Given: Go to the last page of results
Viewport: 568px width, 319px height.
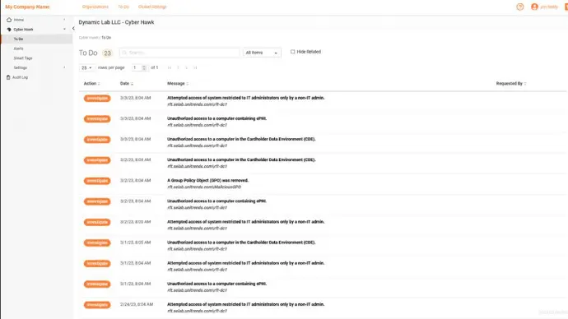Looking at the screenshot, I should point(195,67).
